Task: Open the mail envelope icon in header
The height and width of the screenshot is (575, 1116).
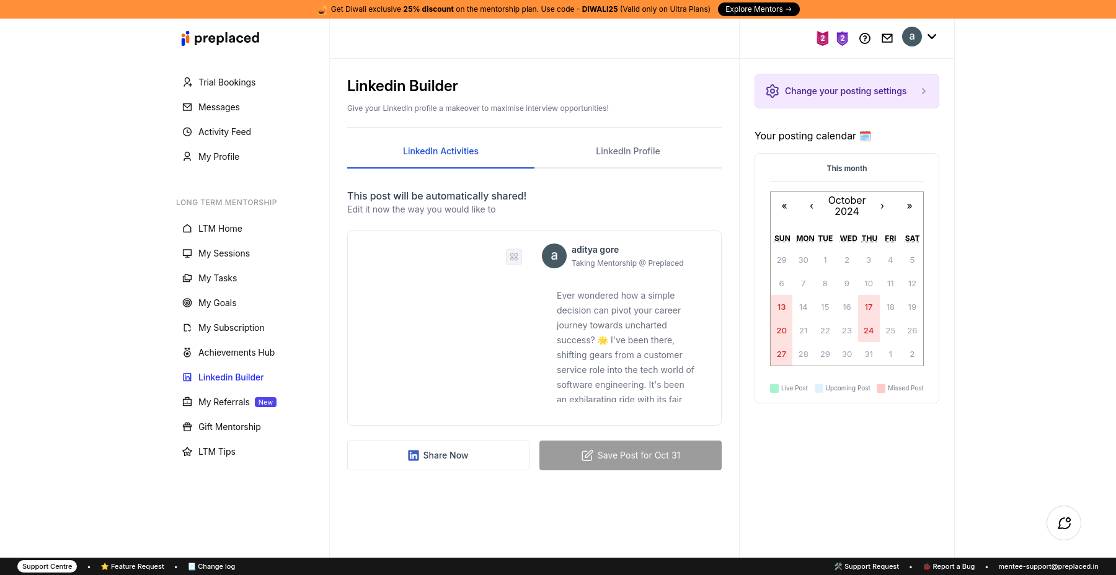Action: click(887, 38)
